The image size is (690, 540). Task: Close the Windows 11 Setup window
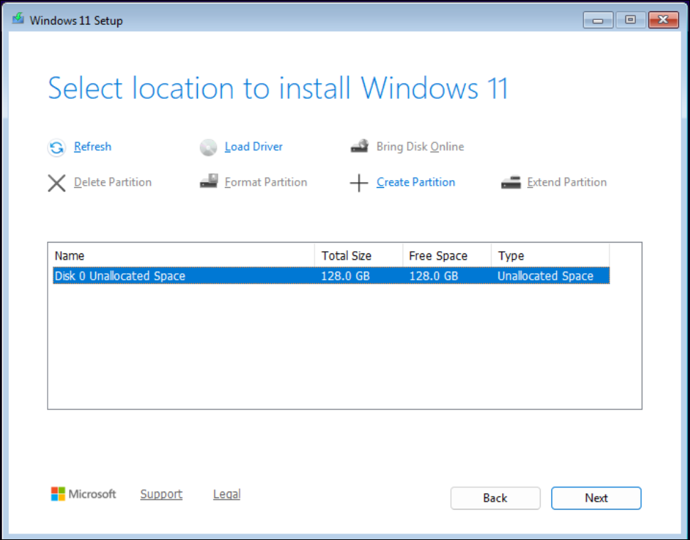point(664,20)
